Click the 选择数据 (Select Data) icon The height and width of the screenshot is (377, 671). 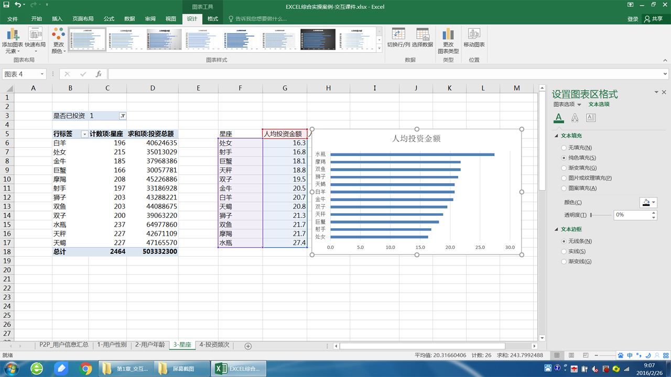(x=423, y=35)
